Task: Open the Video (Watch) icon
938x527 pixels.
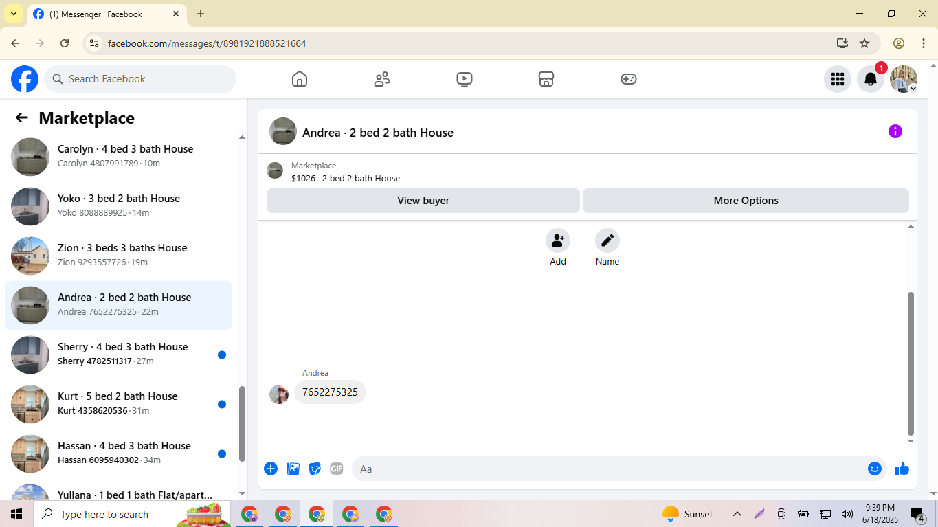Action: tap(465, 79)
